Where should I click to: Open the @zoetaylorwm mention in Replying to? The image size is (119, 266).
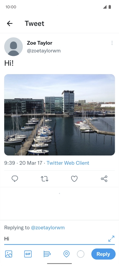tap(48, 227)
